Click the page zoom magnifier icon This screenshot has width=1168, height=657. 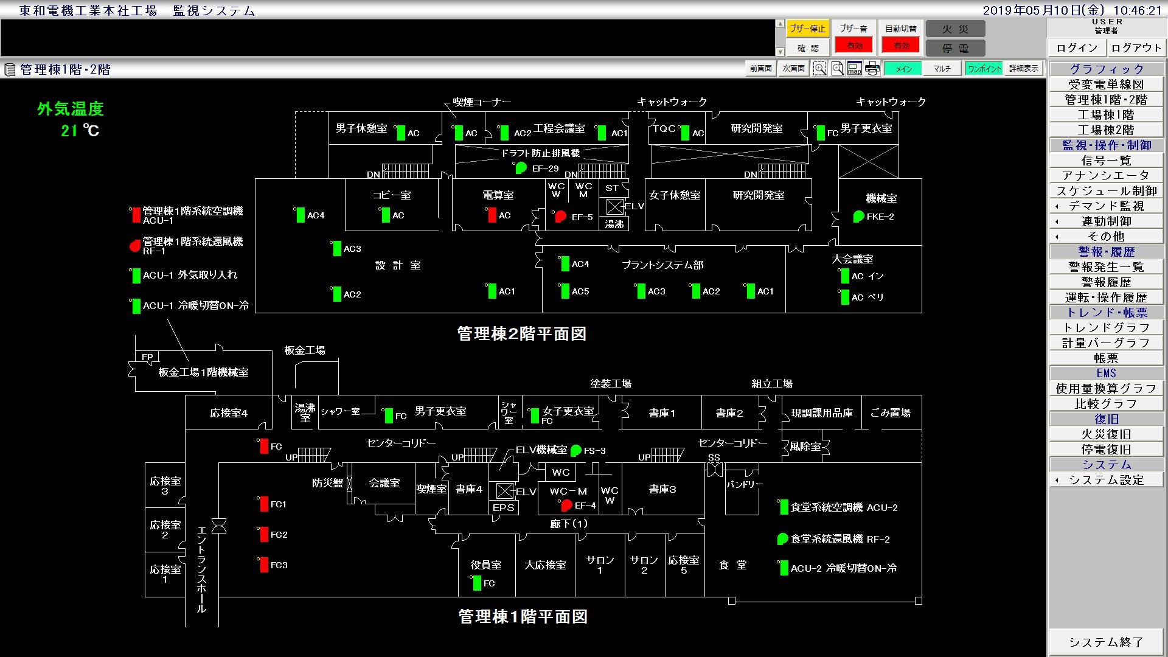tap(837, 69)
